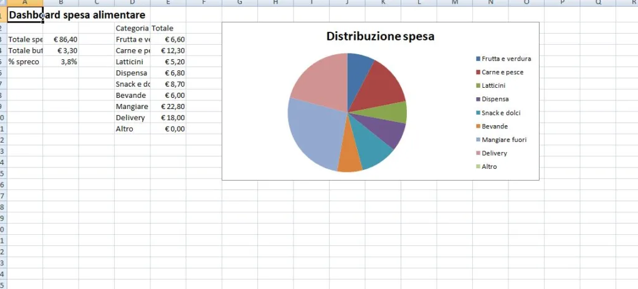Select the 'Categoria' header cell
The height and width of the screenshot is (289, 638).
point(132,28)
